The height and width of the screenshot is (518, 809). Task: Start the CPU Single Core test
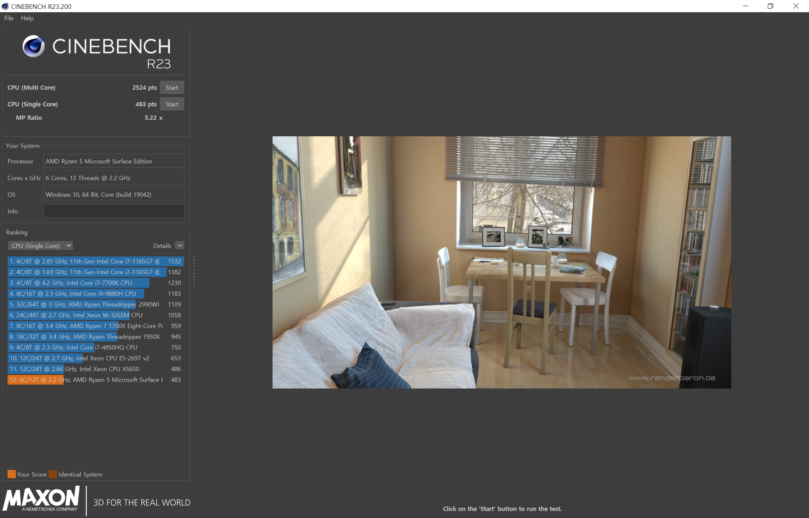coord(172,104)
